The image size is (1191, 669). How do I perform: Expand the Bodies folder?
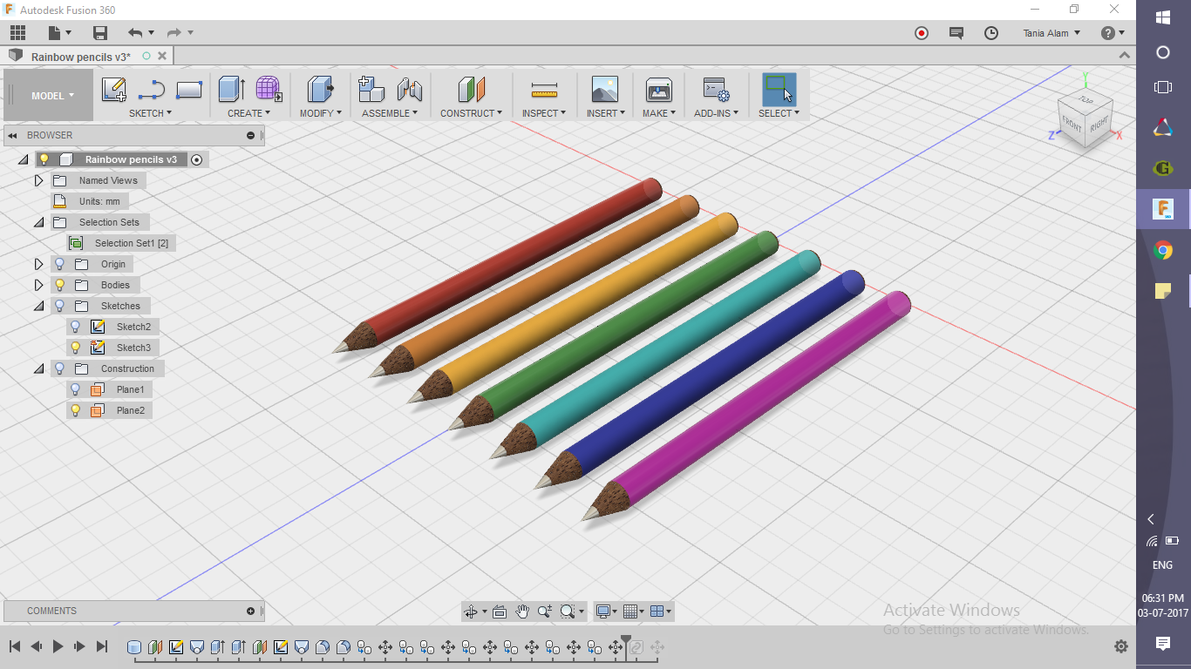tap(38, 285)
